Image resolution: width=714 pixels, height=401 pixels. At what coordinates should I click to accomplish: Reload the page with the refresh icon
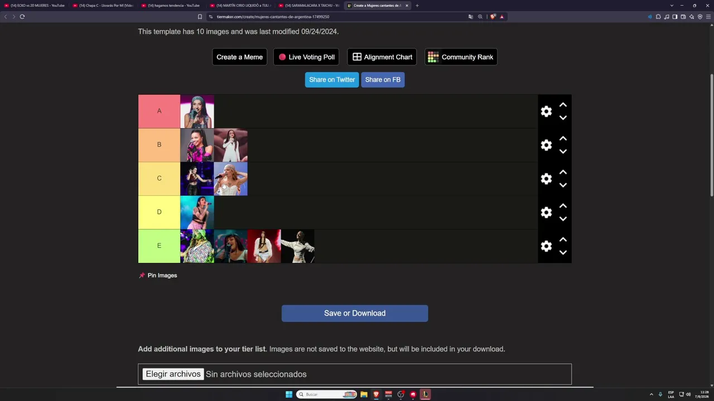pos(22,17)
